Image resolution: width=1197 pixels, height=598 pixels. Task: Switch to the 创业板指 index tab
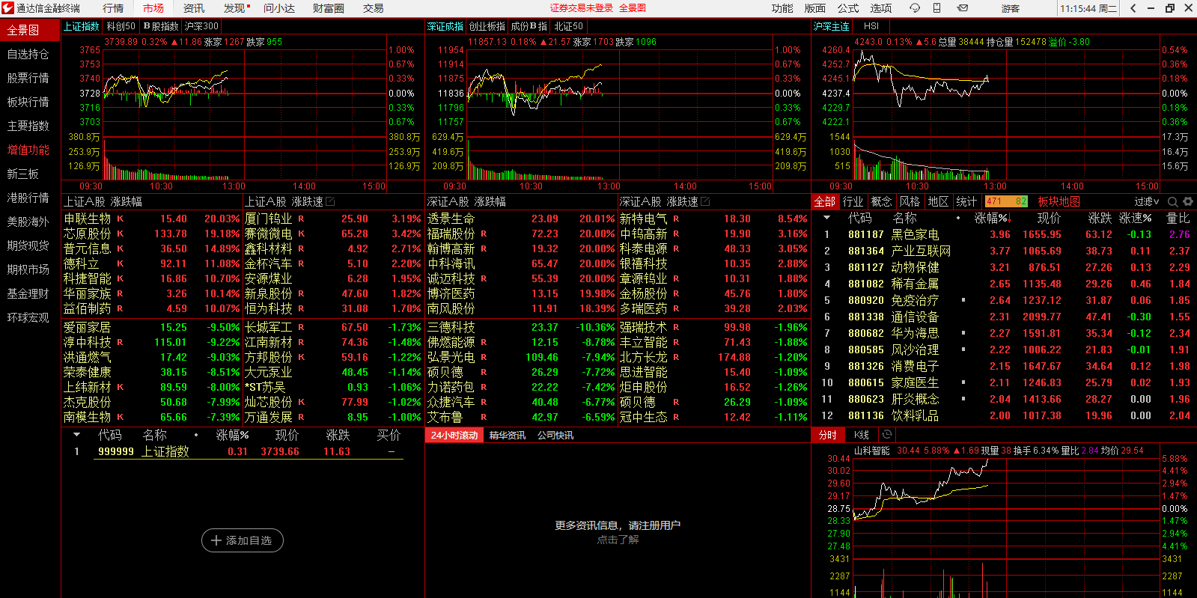(x=487, y=26)
